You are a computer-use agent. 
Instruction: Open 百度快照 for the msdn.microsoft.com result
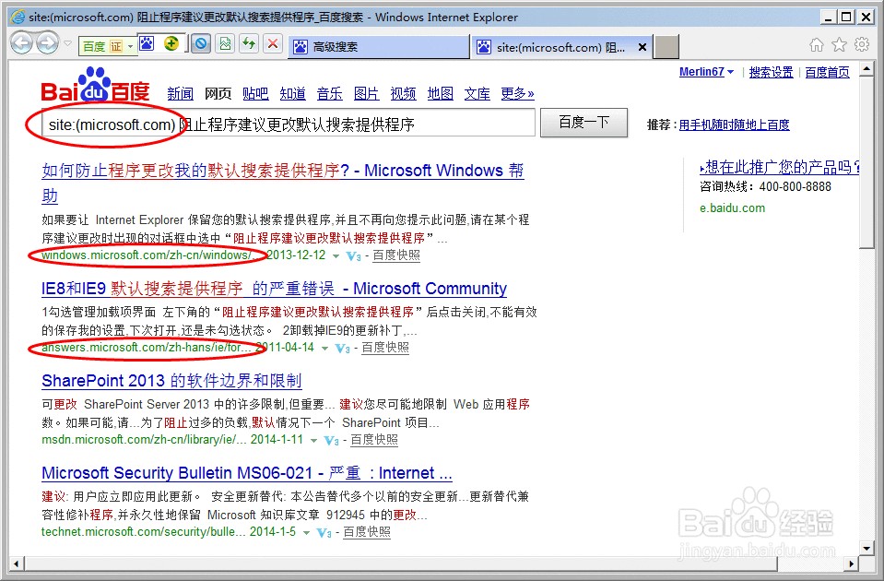point(374,440)
